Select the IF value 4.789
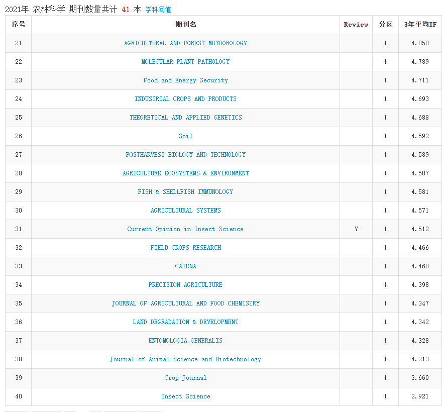Image resolution: width=445 pixels, height=412 pixels. (x=420, y=62)
